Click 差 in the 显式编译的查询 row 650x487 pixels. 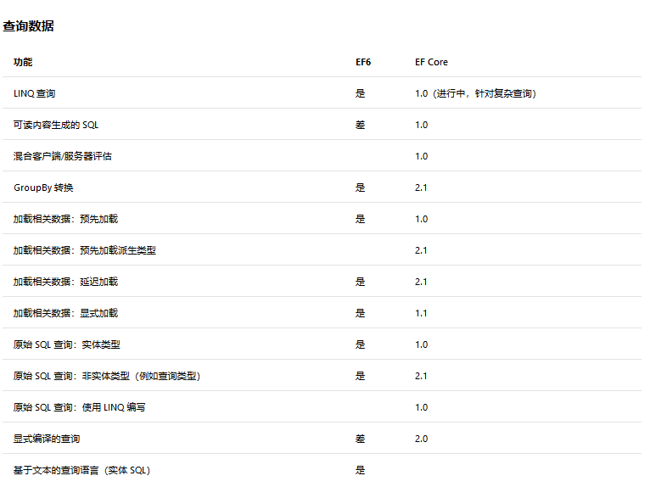tap(361, 439)
